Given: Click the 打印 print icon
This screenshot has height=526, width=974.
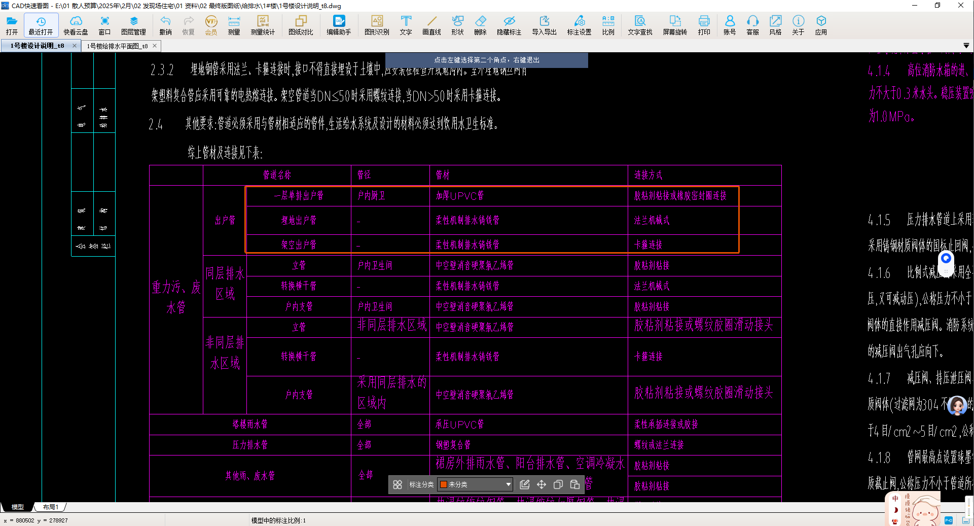Looking at the screenshot, I should click(x=704, y=25).
